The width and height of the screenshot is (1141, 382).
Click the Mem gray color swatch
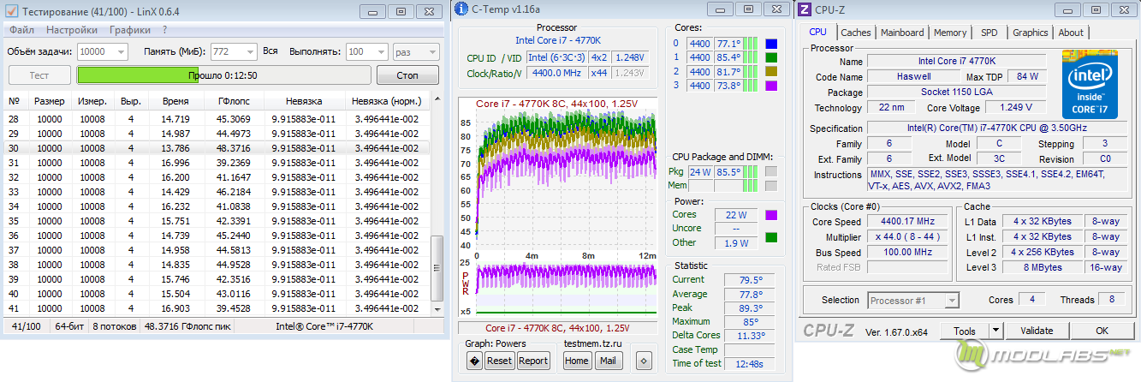[x=771, y=185]
